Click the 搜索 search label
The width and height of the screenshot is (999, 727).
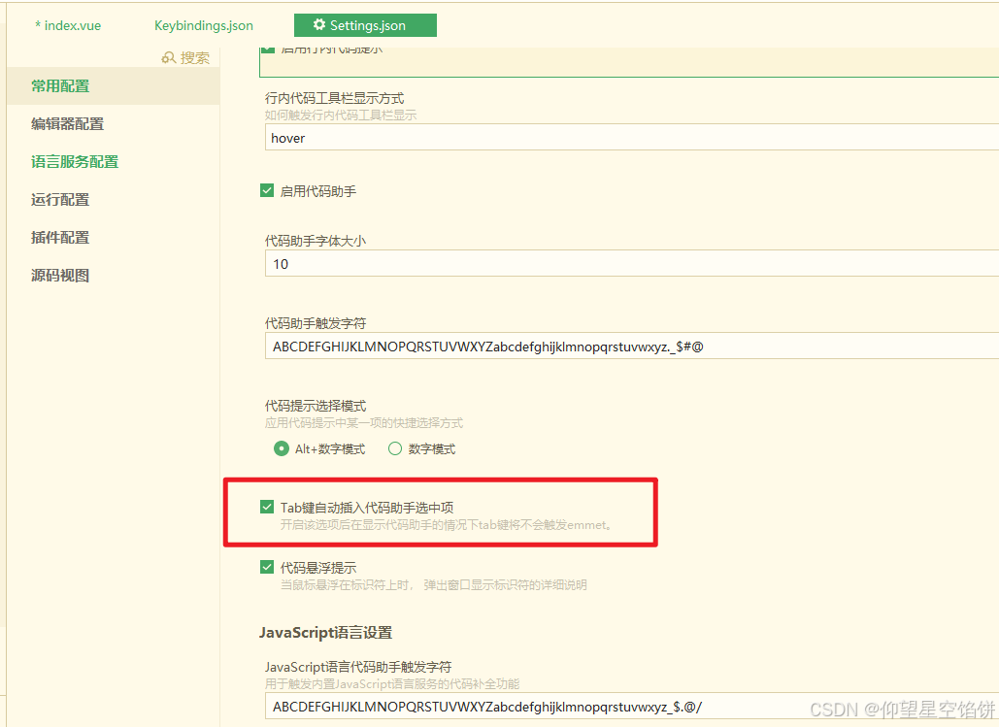[194, 58]
